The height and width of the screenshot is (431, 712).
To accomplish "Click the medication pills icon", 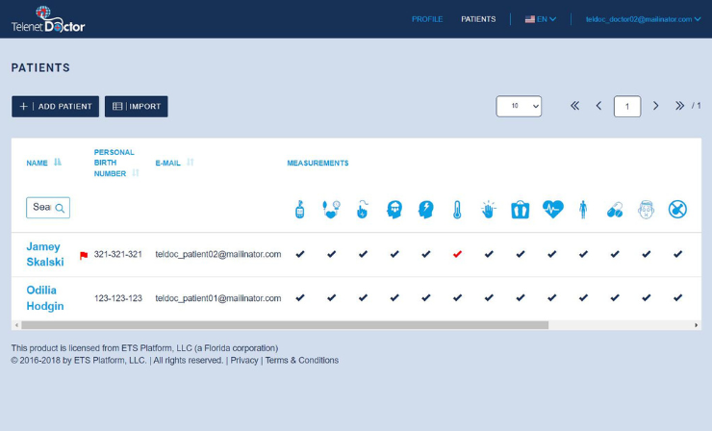I will pyautogui.click(x=615, y=210).
